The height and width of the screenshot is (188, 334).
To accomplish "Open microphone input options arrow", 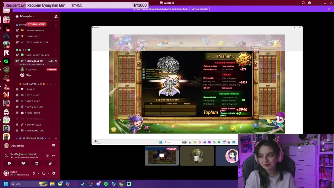I will pyautogui.click(x=38, y=173).
